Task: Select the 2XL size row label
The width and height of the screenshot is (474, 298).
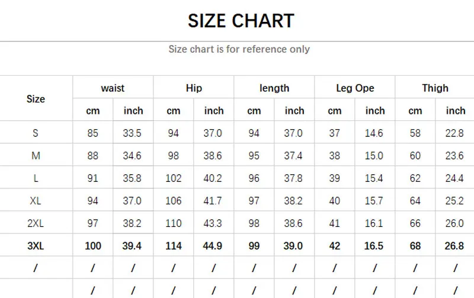Action: (36, 223)
